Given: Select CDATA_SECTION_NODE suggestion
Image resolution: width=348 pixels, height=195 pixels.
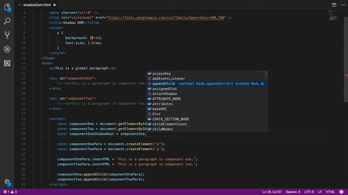Looking at the screenshot, I should [207, 119].
